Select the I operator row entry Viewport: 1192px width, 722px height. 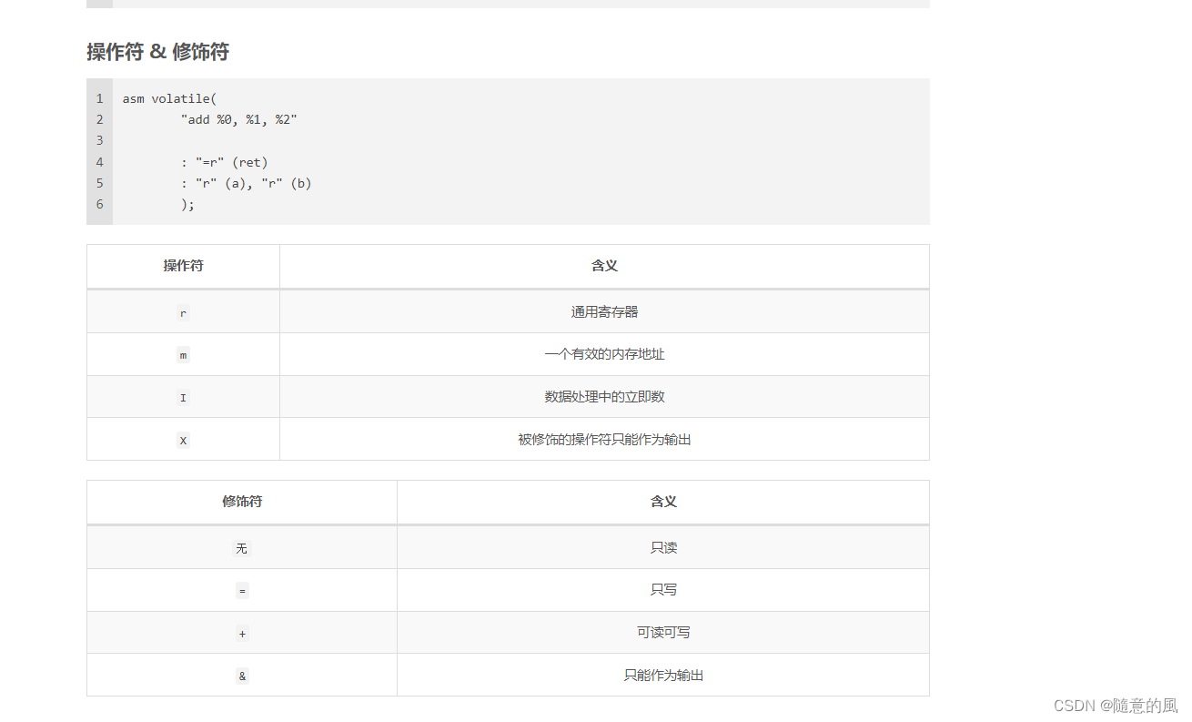(x=182, y=397)
